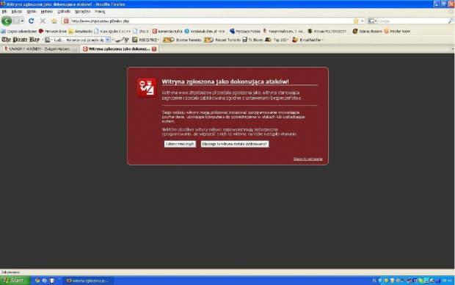
Task: Switch to the UWAGA WAŻNE tab
Action: click(x=40, y=48)
